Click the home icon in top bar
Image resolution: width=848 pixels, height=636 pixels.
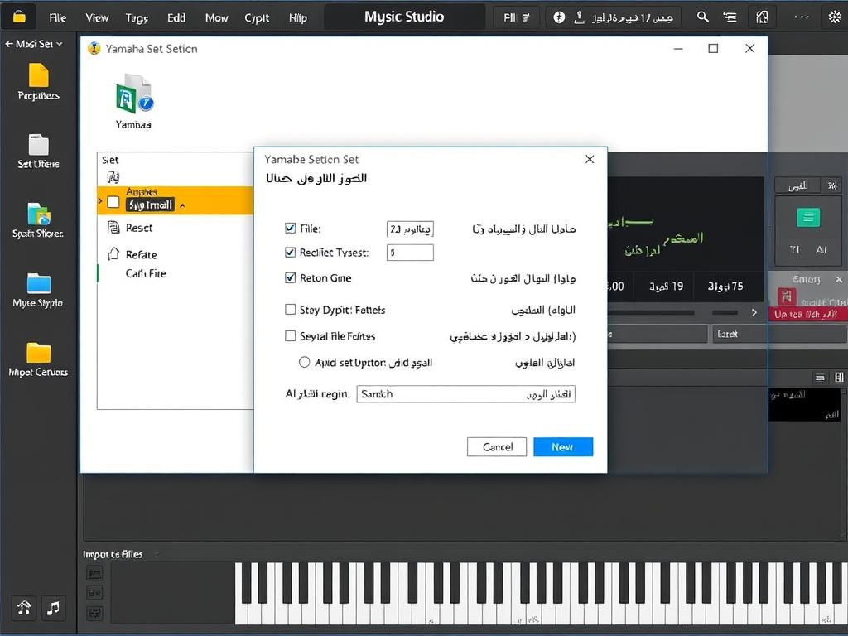762,17
